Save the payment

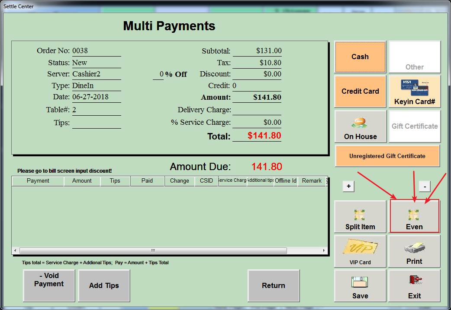click(360, 286)
